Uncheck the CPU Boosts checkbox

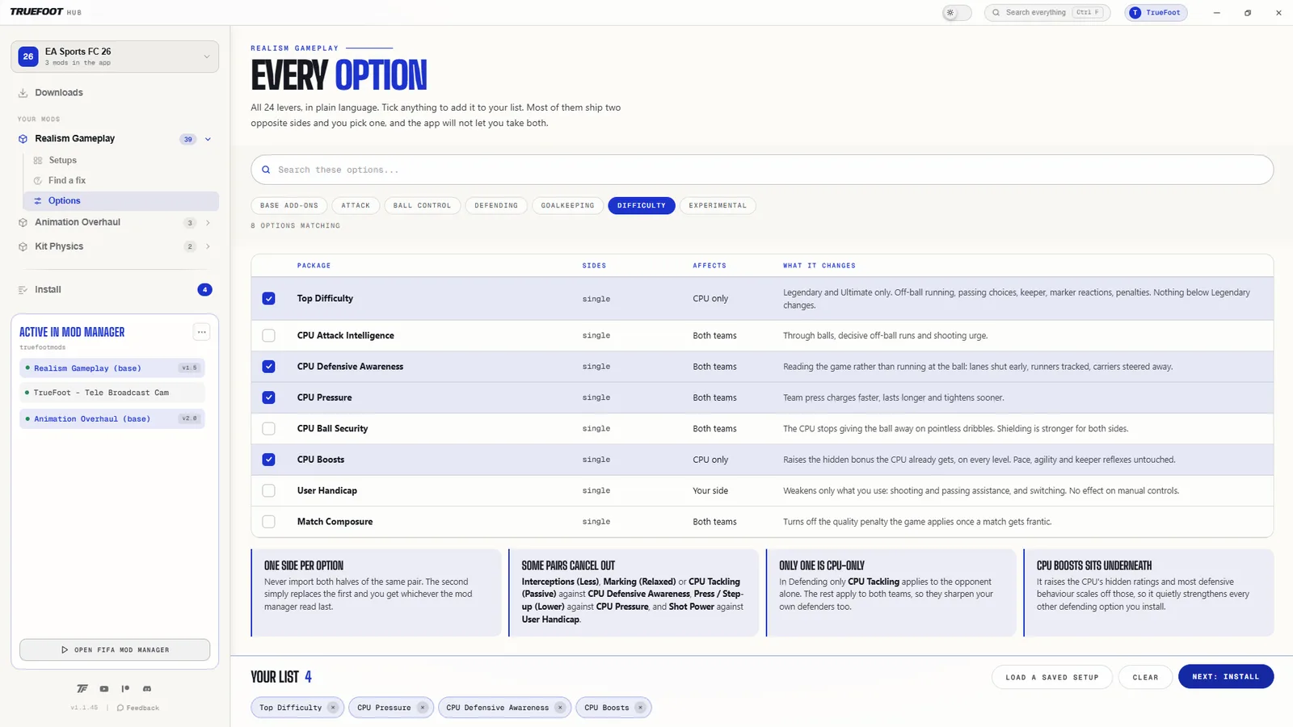tap(269, 460)
